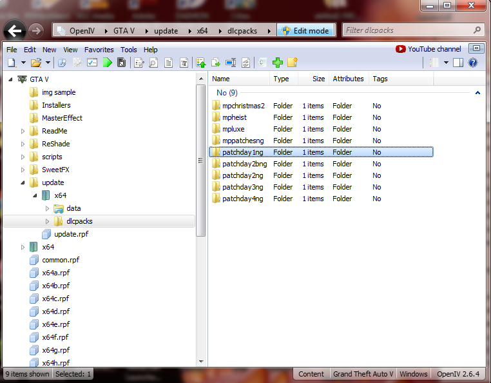The image size is (491, 383).
Task: Click the green play arrow icon
Action: point(107,63)
